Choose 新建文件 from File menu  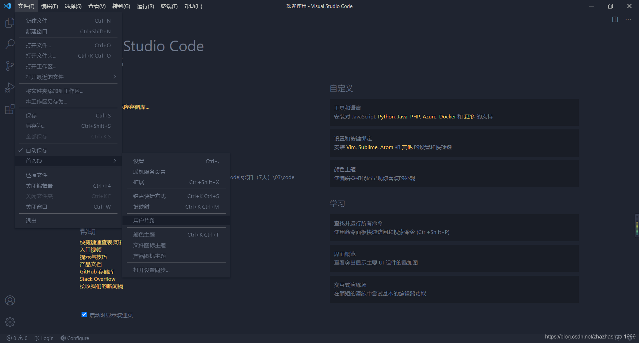click(68, 21)
